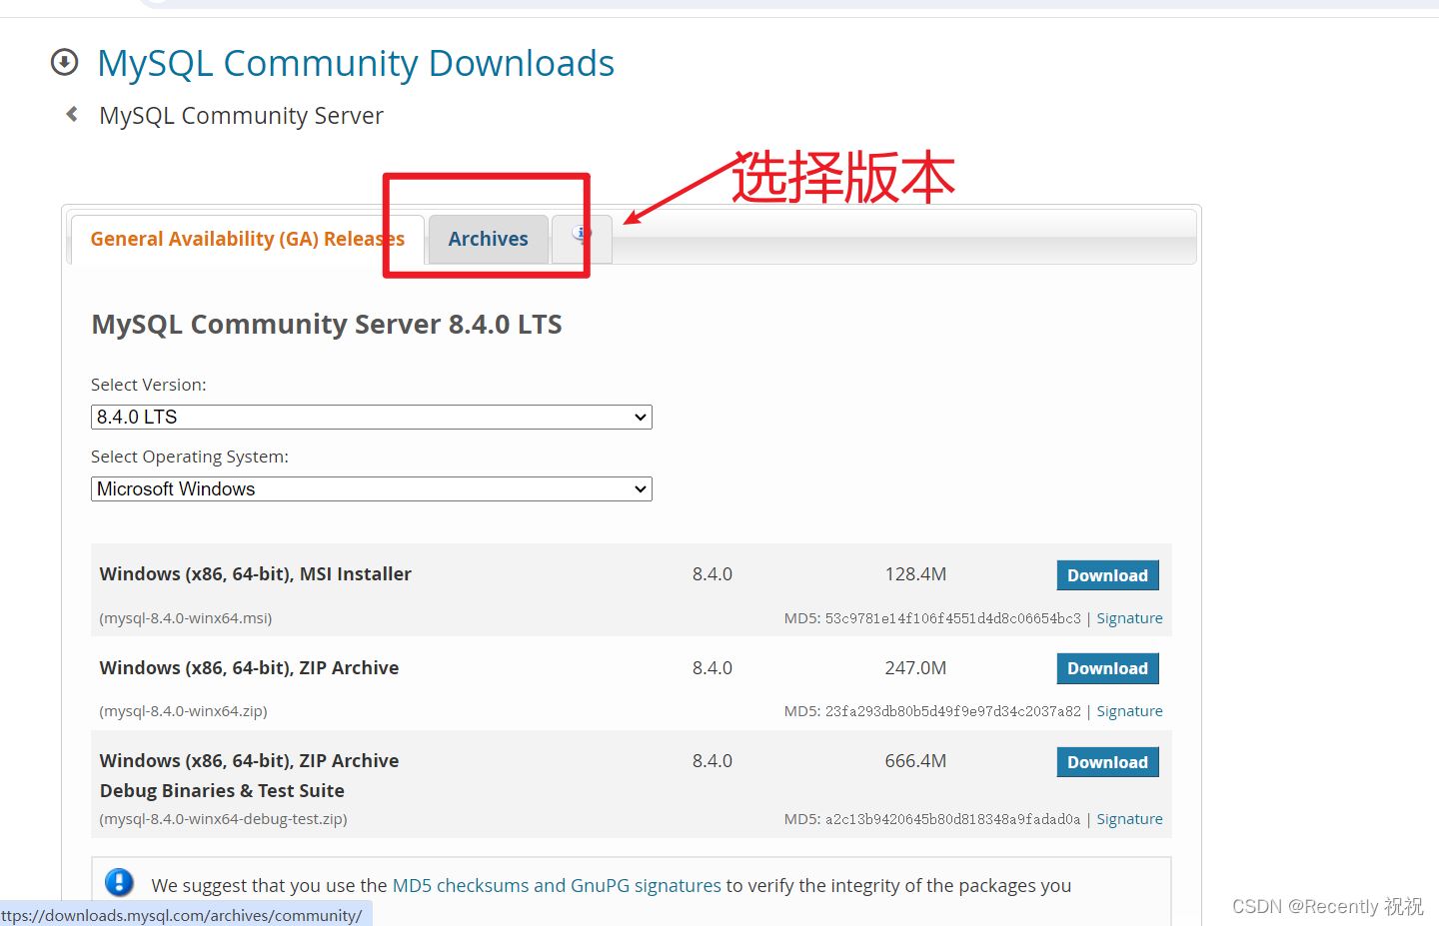The image size is (1439, 926).
Task: Switch to the Archives tab
Action: [x=488, y=239]
